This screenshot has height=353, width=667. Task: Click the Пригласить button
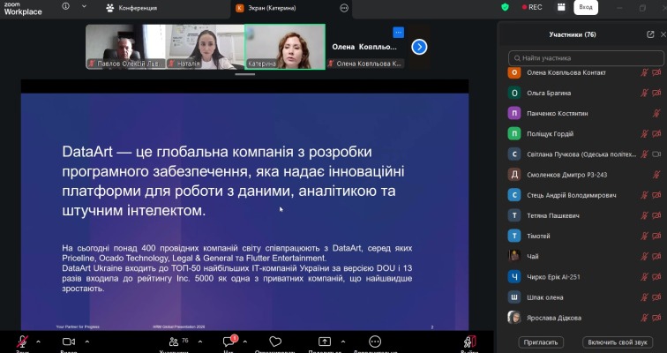point(541,342)
